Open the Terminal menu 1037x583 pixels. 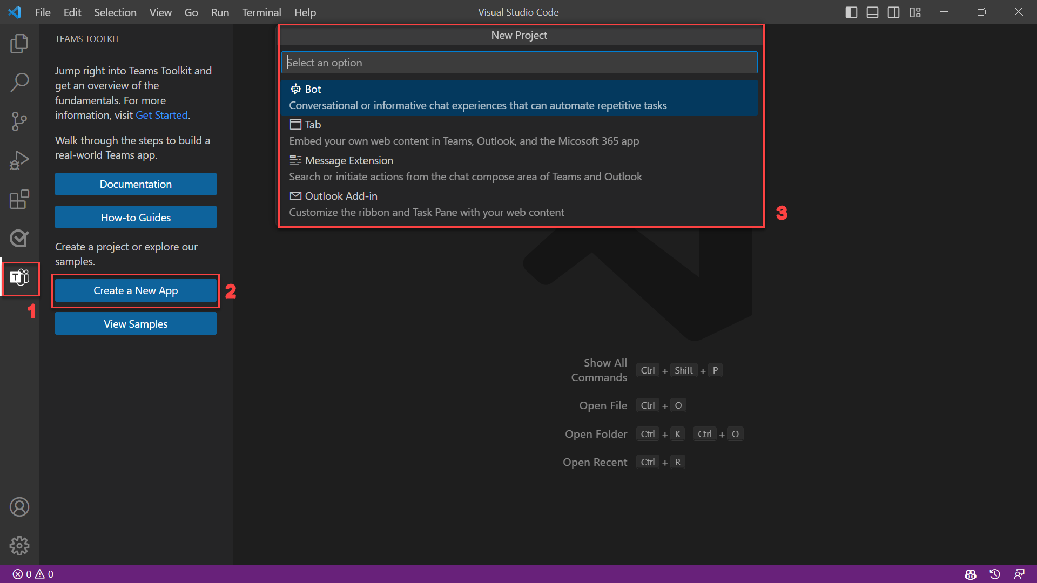click(260, 12)
